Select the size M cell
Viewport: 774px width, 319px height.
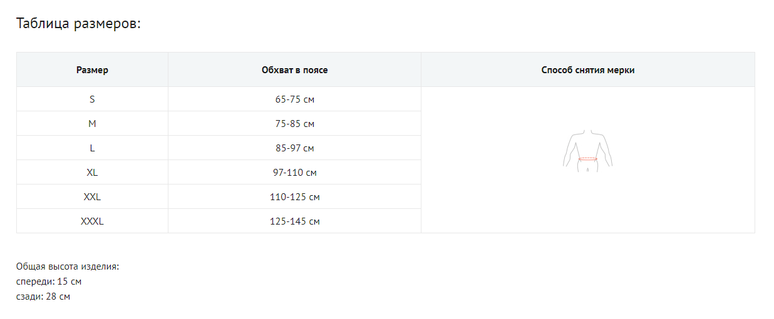(92, 124)
